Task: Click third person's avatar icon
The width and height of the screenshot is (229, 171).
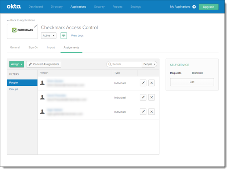Action: (x=42, y=112)
